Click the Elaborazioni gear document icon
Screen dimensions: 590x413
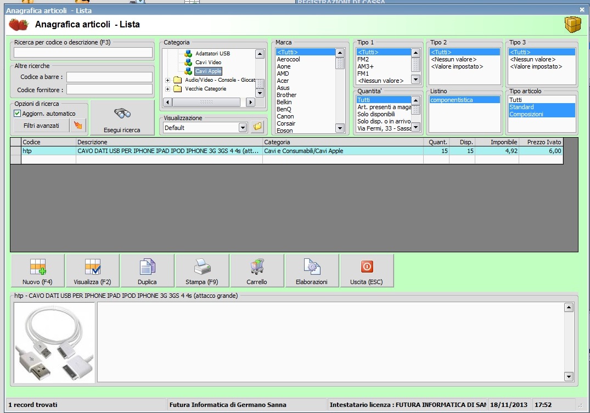[312, 267]
